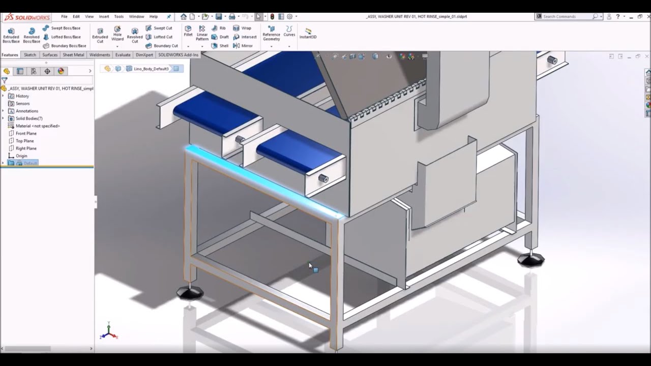
Task: Apply the Fillet tool
Action: 188,32
